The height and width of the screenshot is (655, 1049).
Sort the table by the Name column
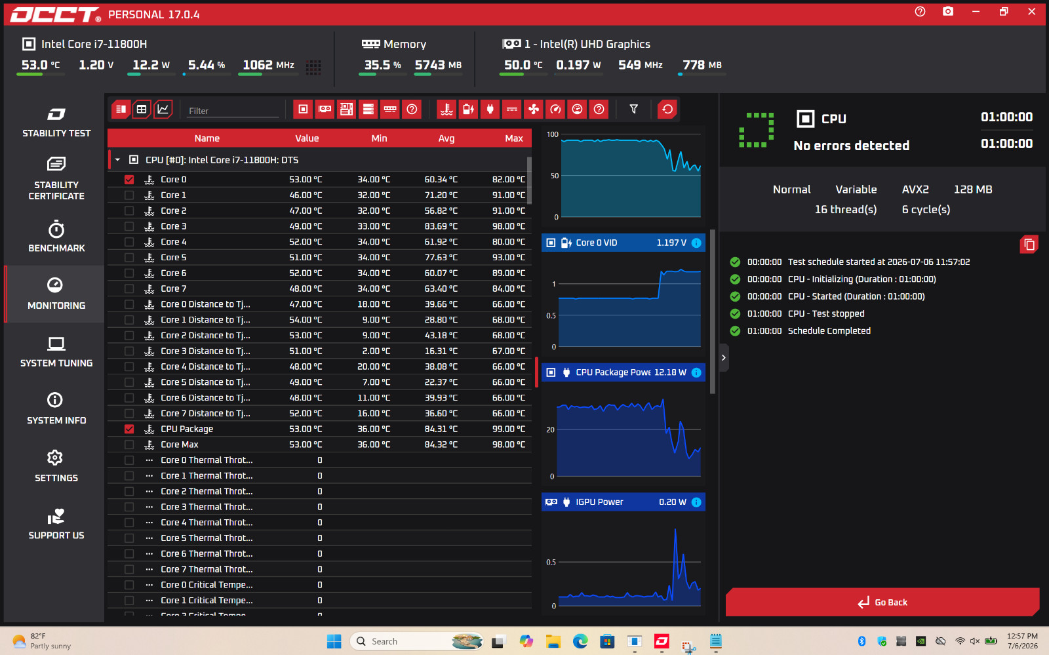[x=207, y=138]
